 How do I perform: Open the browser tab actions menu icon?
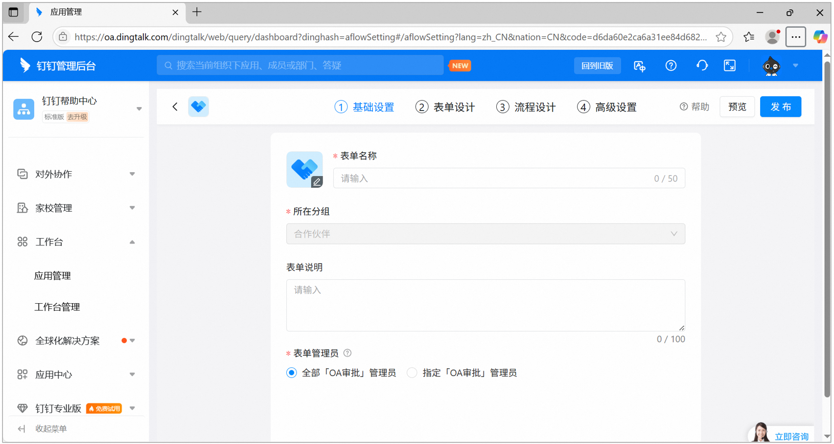pyautogui.click(x=13, y=12)
